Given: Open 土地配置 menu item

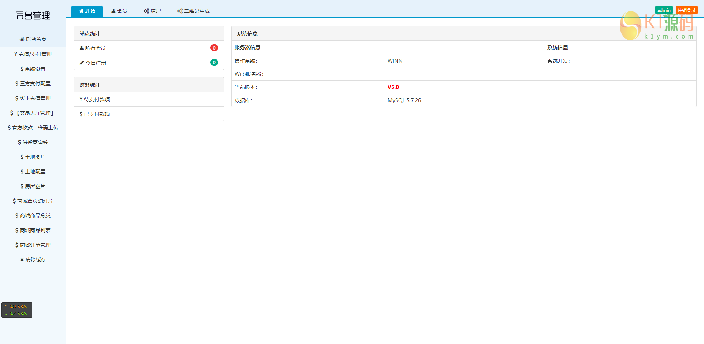Looking at the screenshot, I should coord(33,172).
